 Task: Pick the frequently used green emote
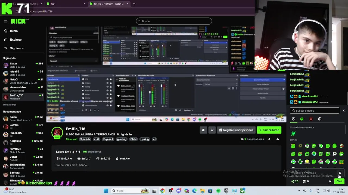[x=293, y=133]
